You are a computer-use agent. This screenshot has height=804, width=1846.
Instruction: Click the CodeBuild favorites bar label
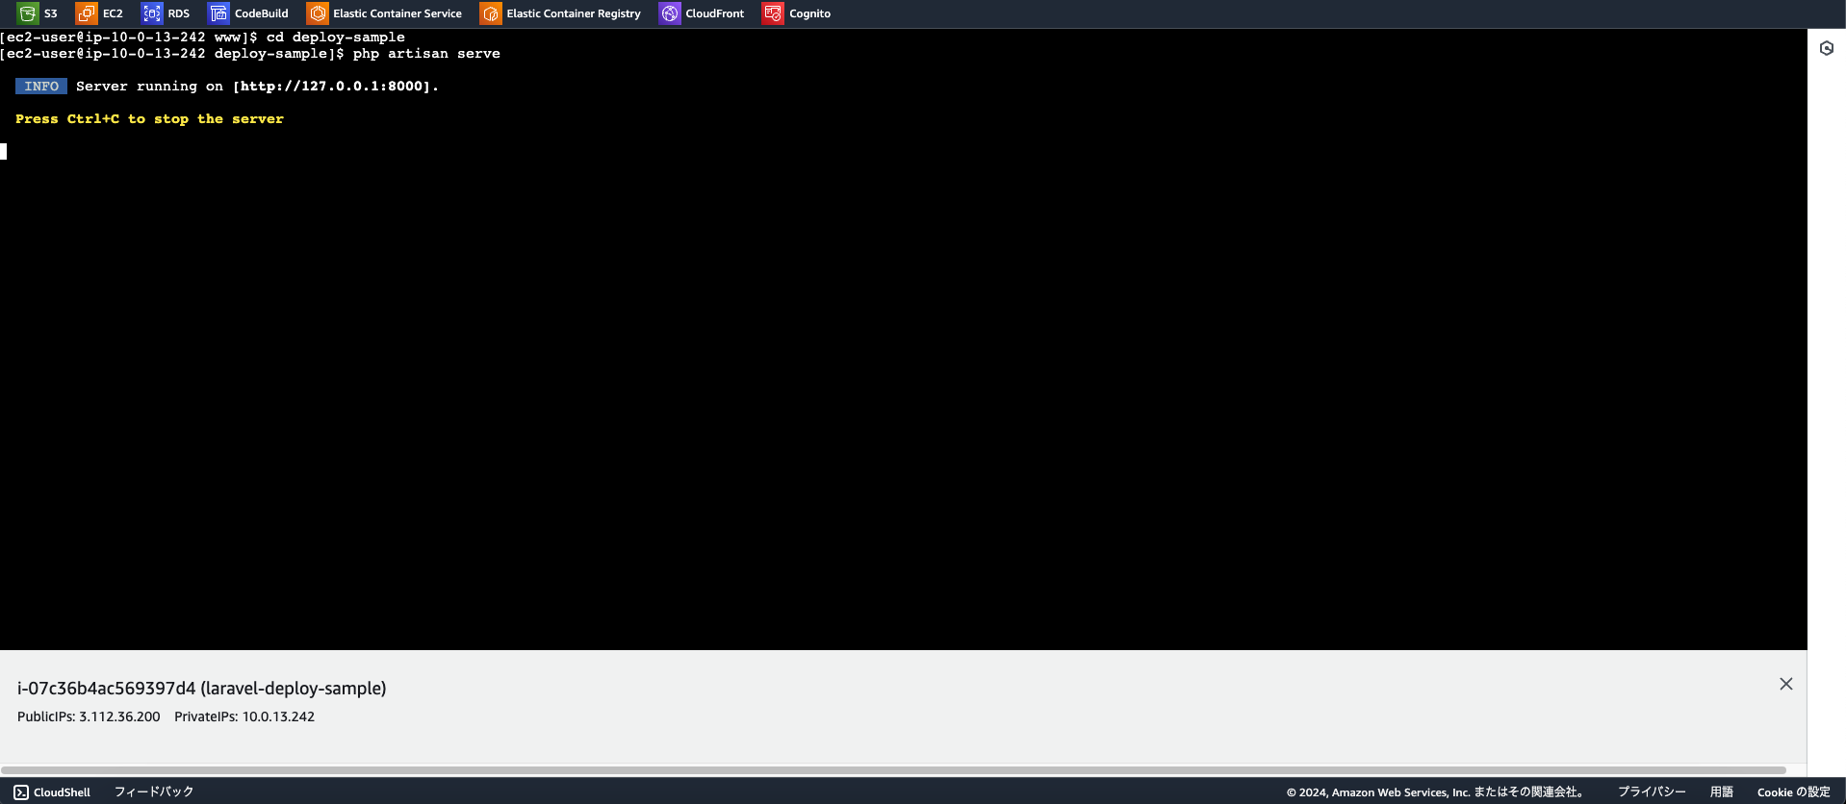pos(262,13)
